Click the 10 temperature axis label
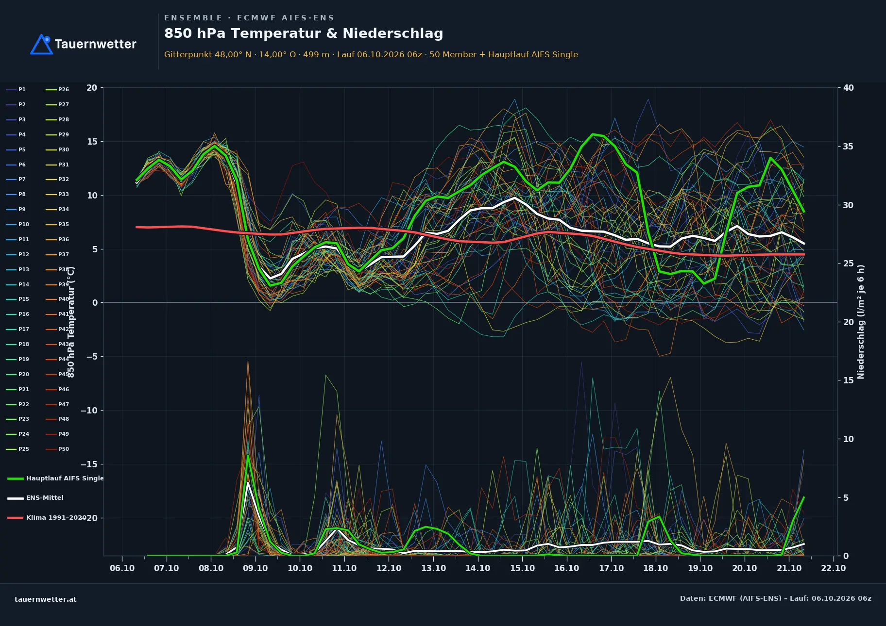This screenshot has width=886, height=626. pyautogui.click(x=92, y=196)
